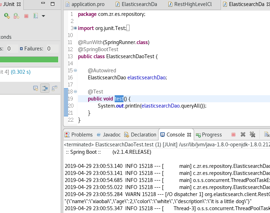
Task: Select the Console tab
Action: point(175,135)
